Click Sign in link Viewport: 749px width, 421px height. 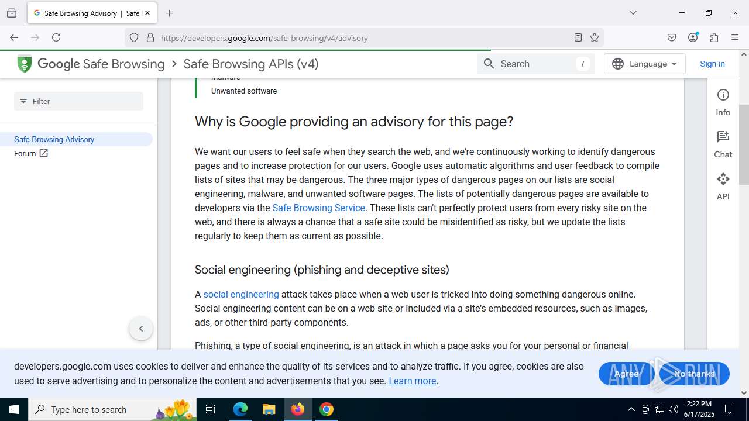click(712, 64)
